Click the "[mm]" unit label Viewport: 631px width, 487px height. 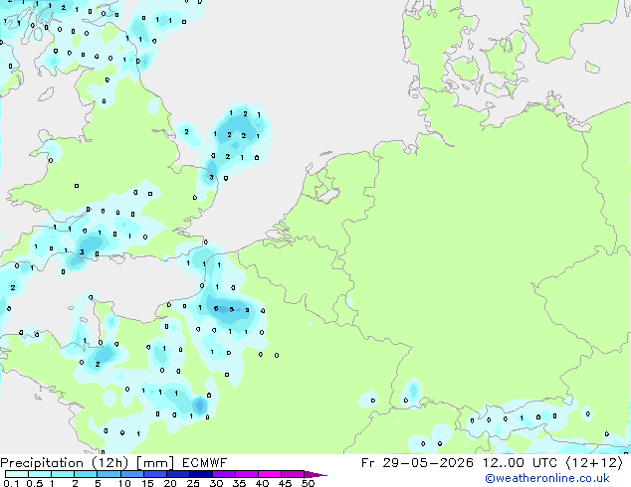tap(155, 463)
